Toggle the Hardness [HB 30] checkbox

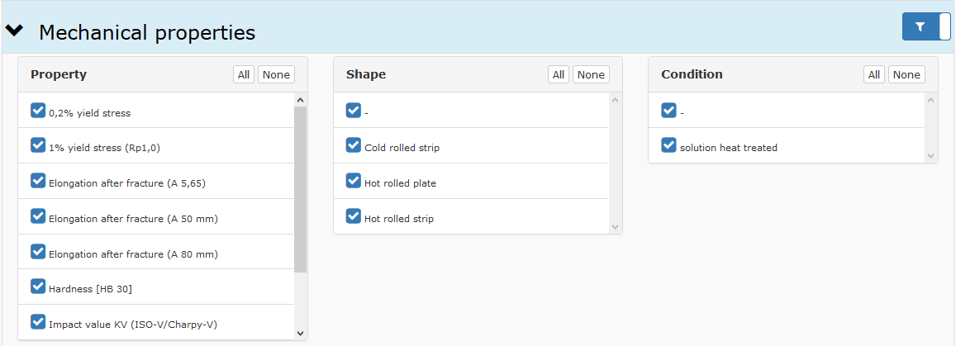[x=38, y=287]
